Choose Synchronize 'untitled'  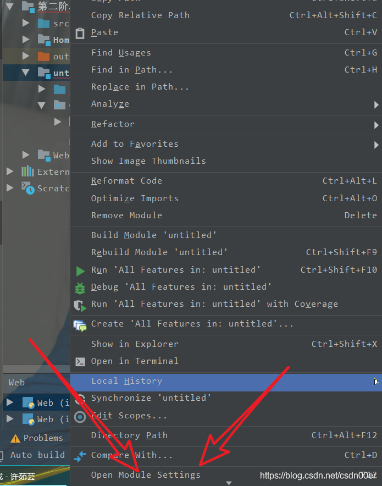pyautogui.click(x=226, y=398)
